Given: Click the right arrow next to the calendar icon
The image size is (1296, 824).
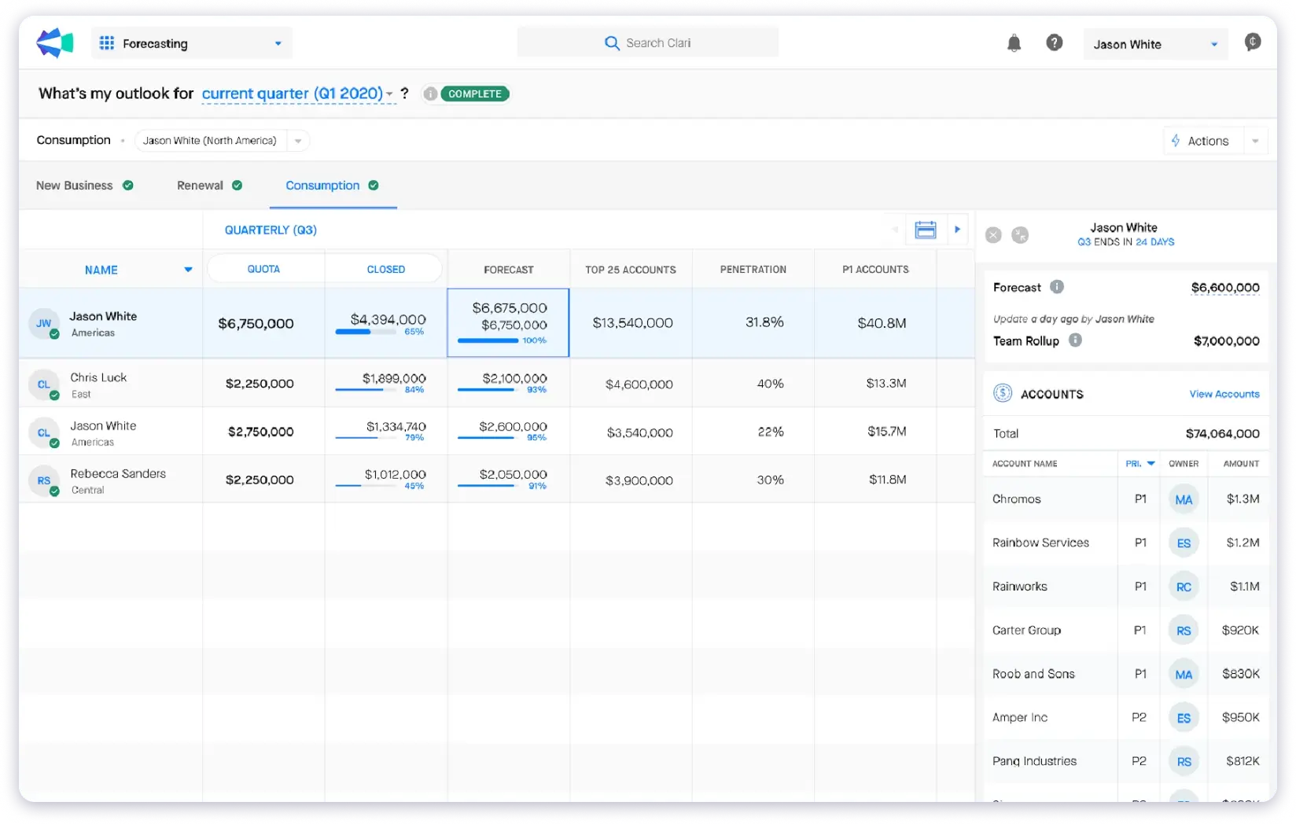Looking at the screenshot, I should pos(957,229).
